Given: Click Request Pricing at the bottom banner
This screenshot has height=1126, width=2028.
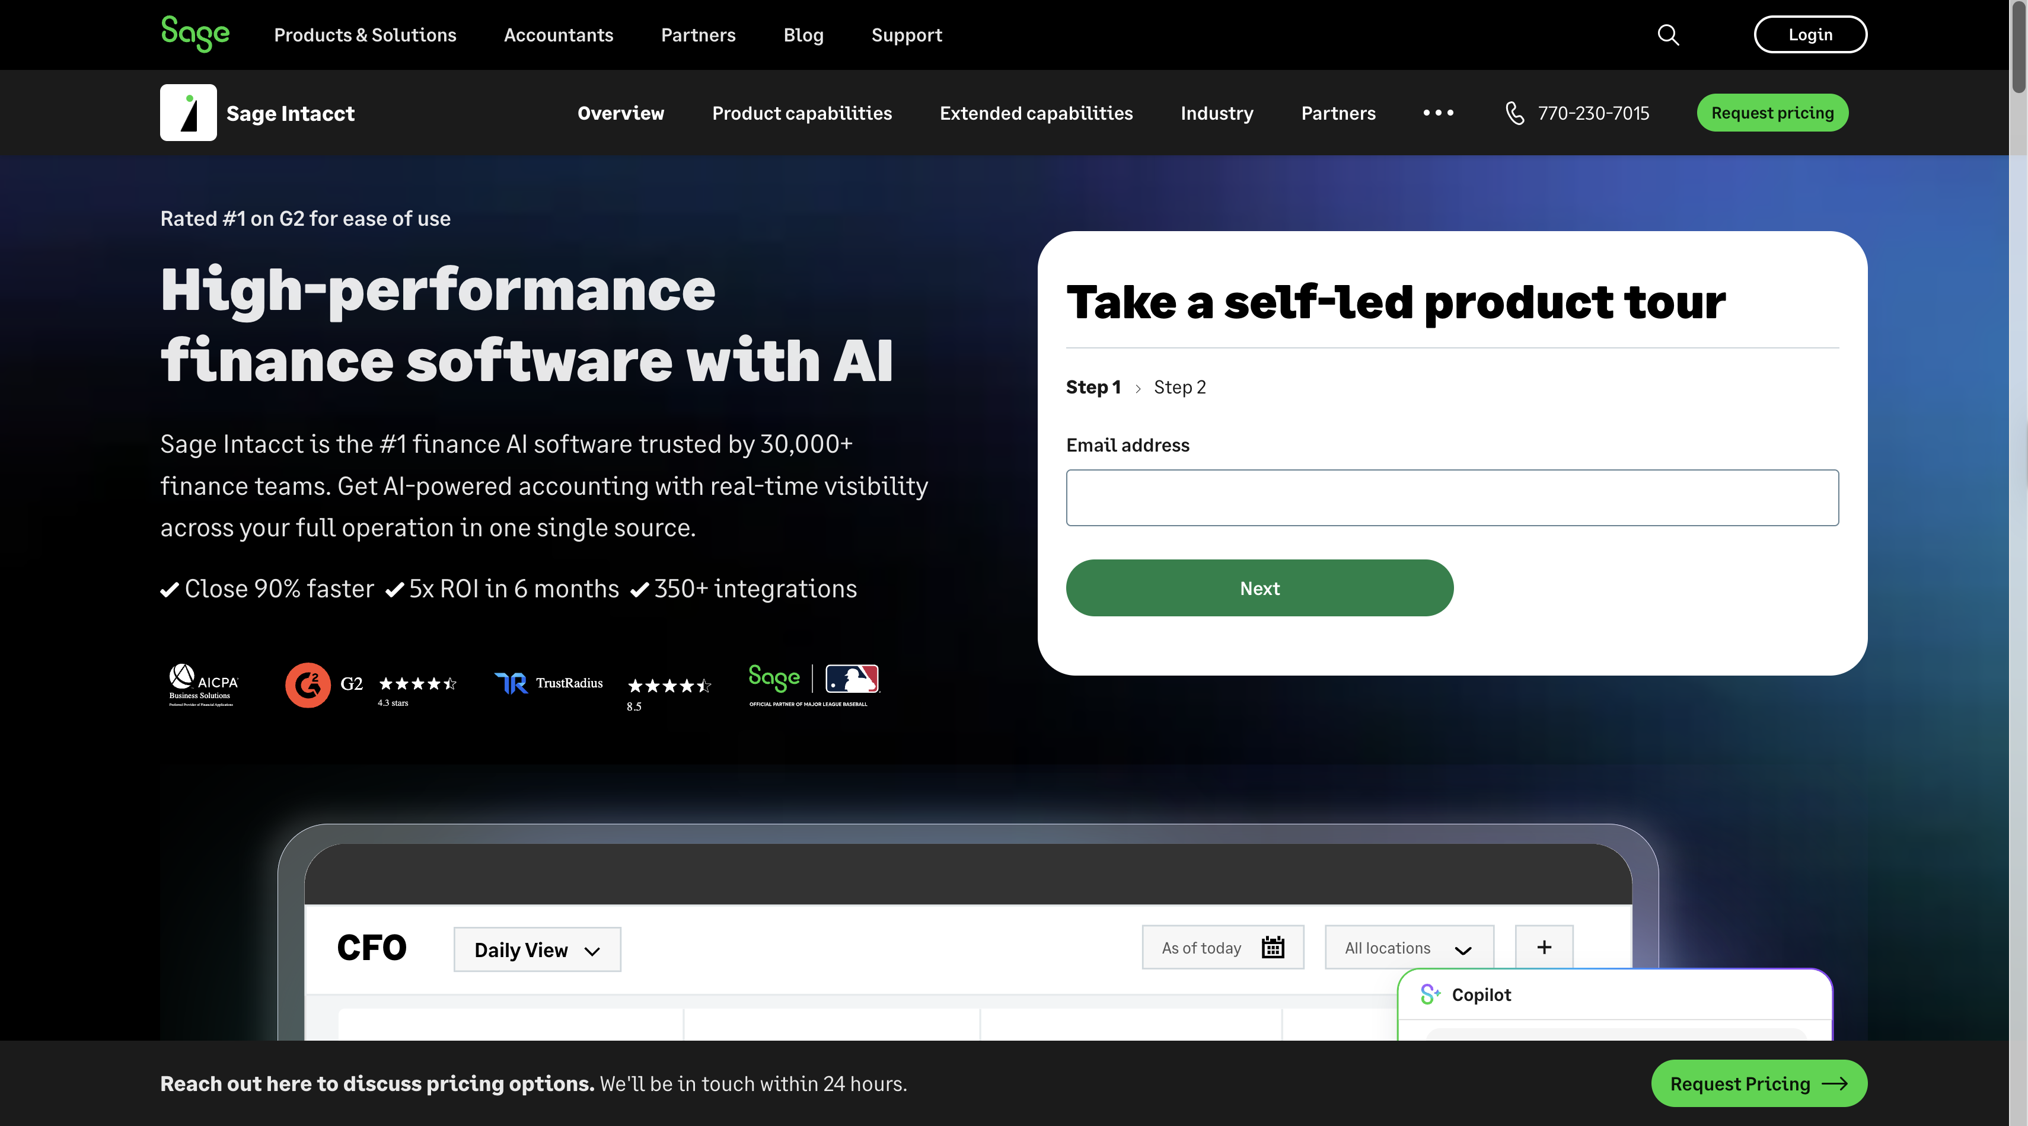Looking at the screenshot, I should 1759,1083.
